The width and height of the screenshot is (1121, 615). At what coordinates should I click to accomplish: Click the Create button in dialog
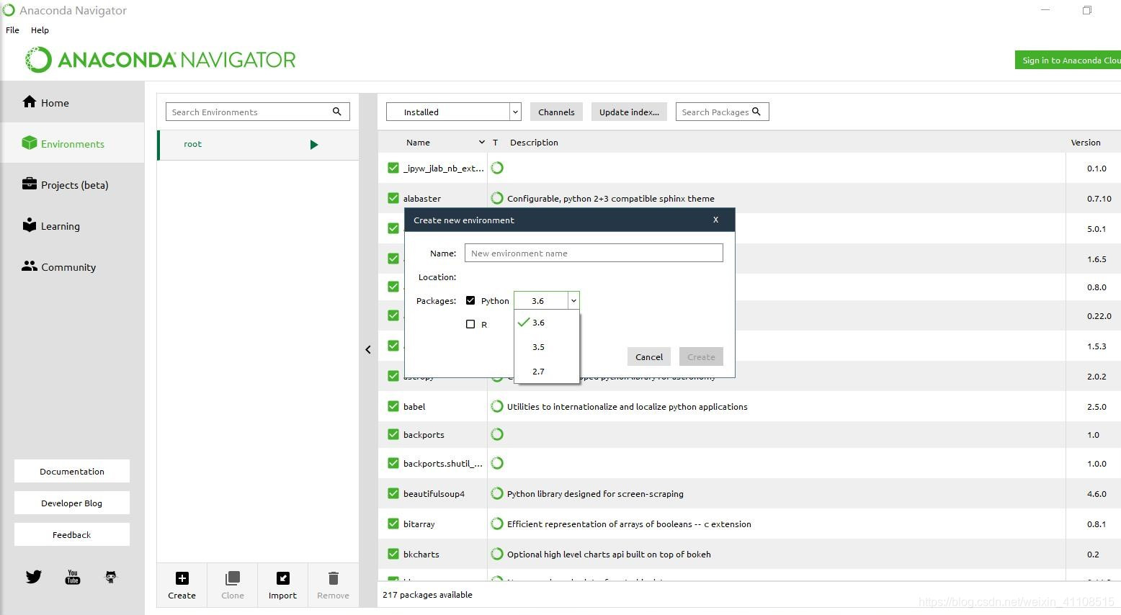click(x=701, y=356)
